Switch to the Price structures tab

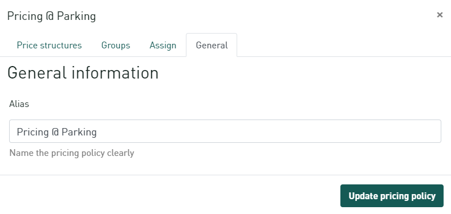pyautogui.click(x=49, y=46)
